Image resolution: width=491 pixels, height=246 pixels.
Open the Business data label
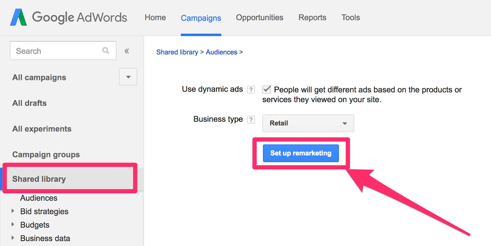45,238
